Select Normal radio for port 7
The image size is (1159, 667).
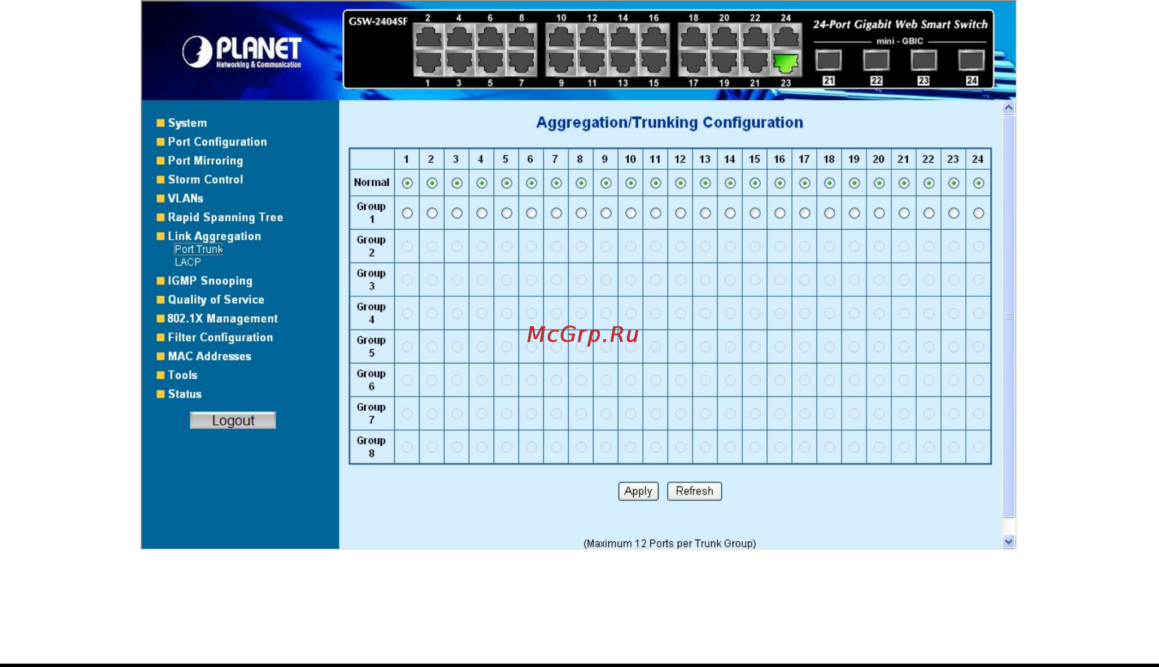556,183
